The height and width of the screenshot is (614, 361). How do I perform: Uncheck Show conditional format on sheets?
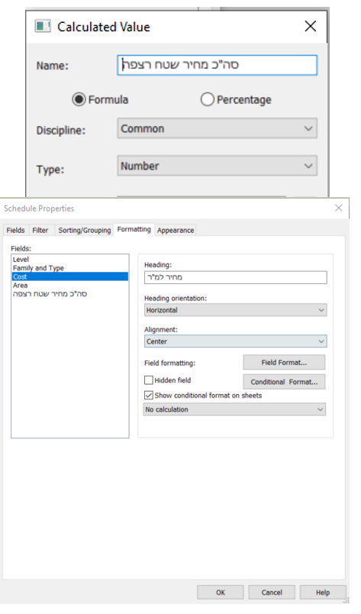[149, 395]
